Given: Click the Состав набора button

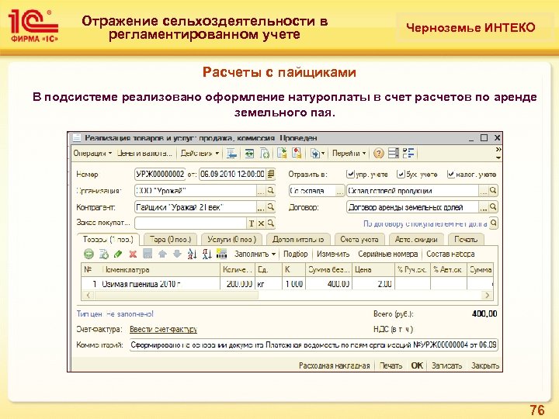Looking at the screenshot, I should coord(450,254).
